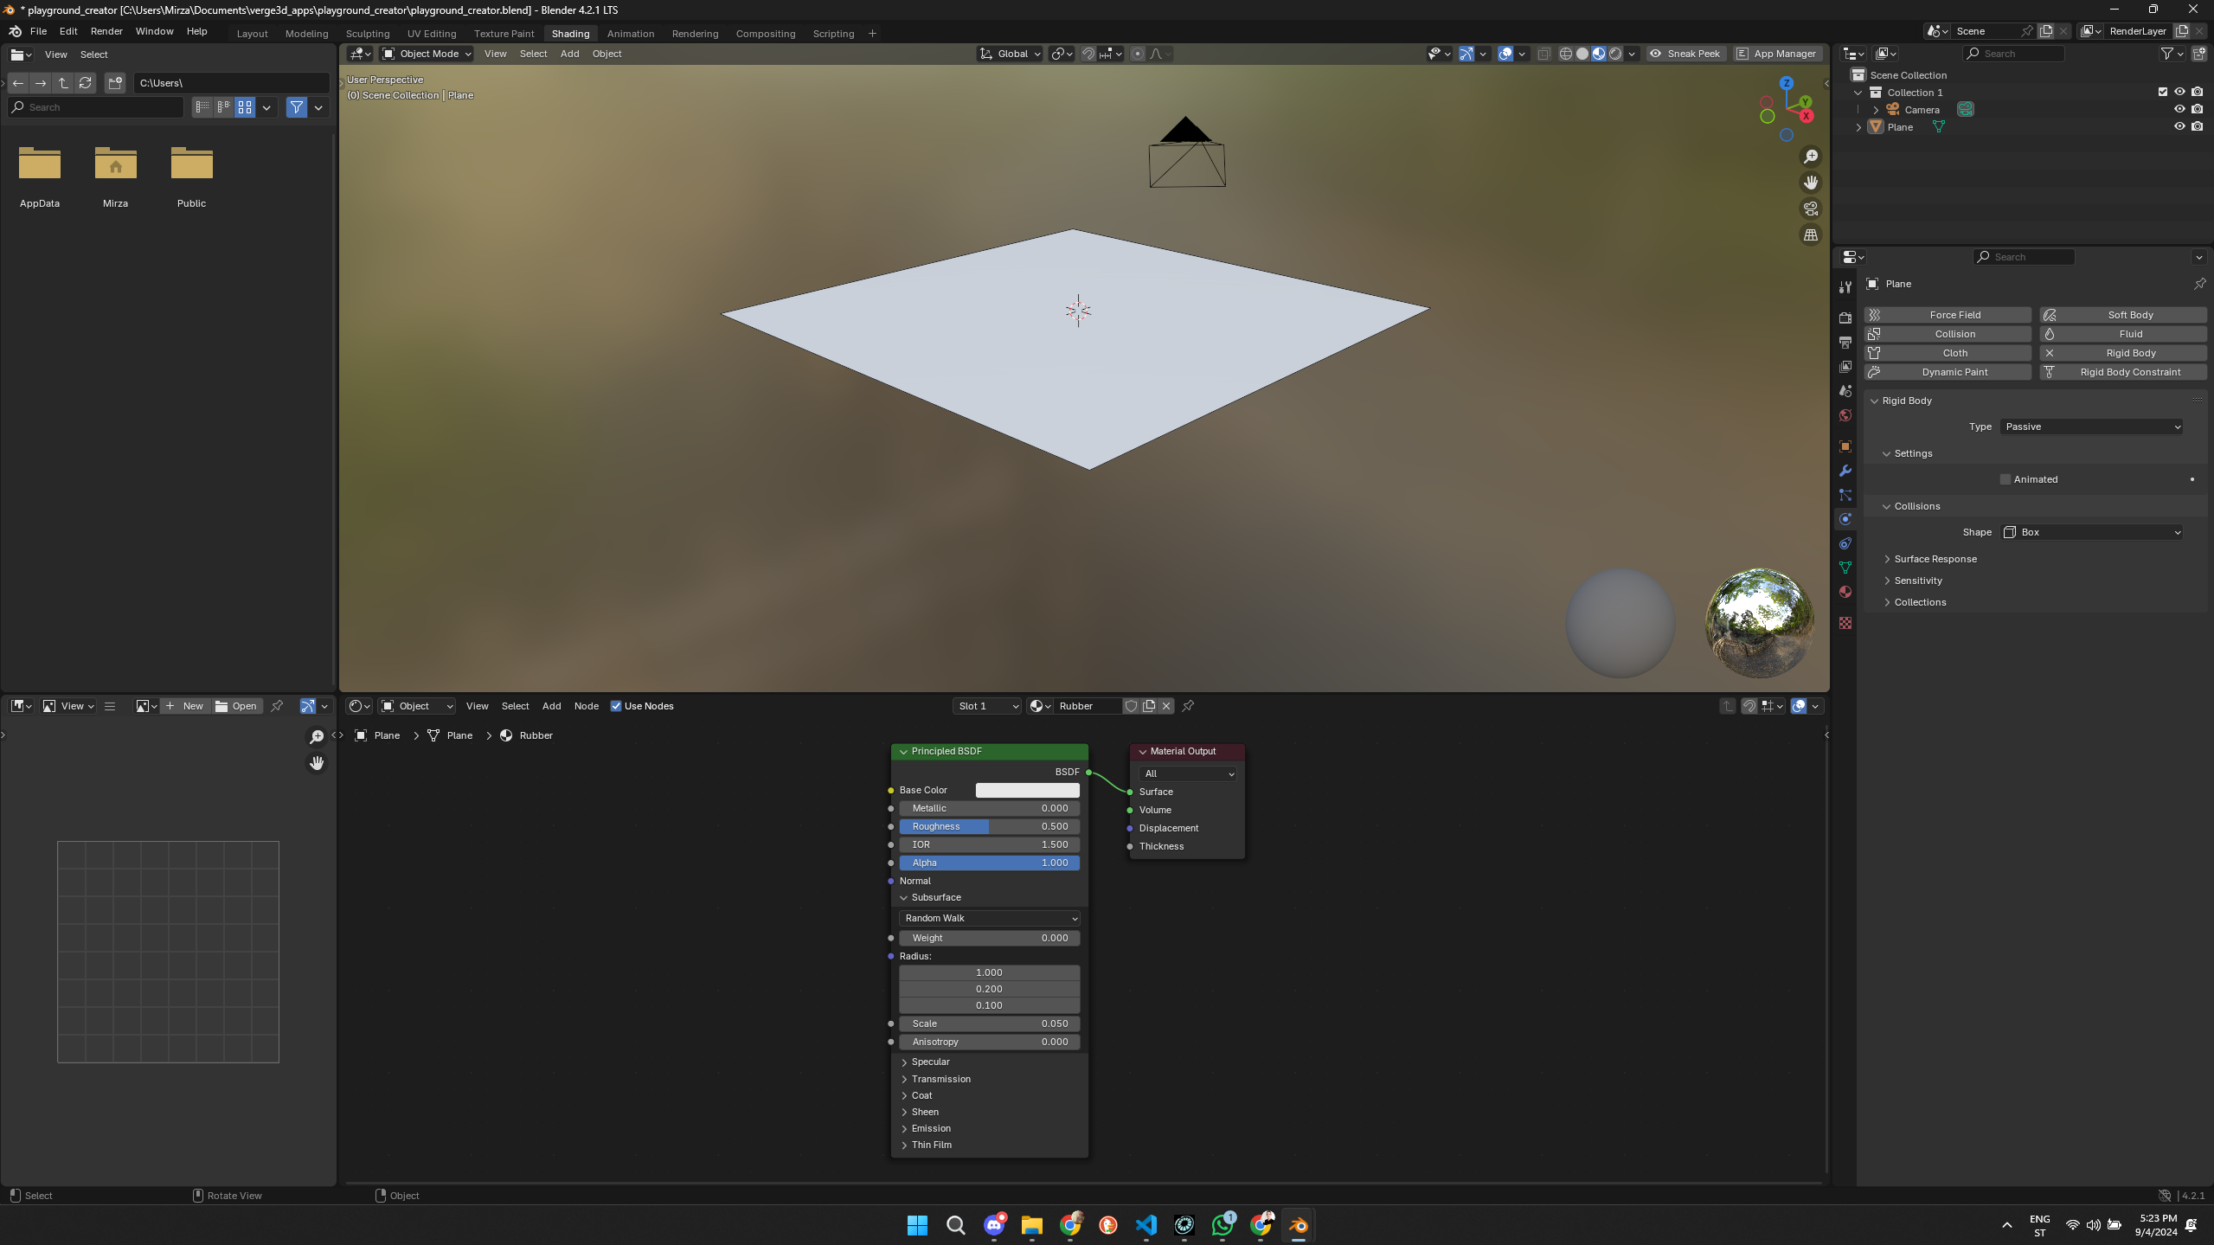Viewport: 2214px width, 1245px height.
Task: Open the Object Constraints properties tab
Action: (x=1845, y=543)
